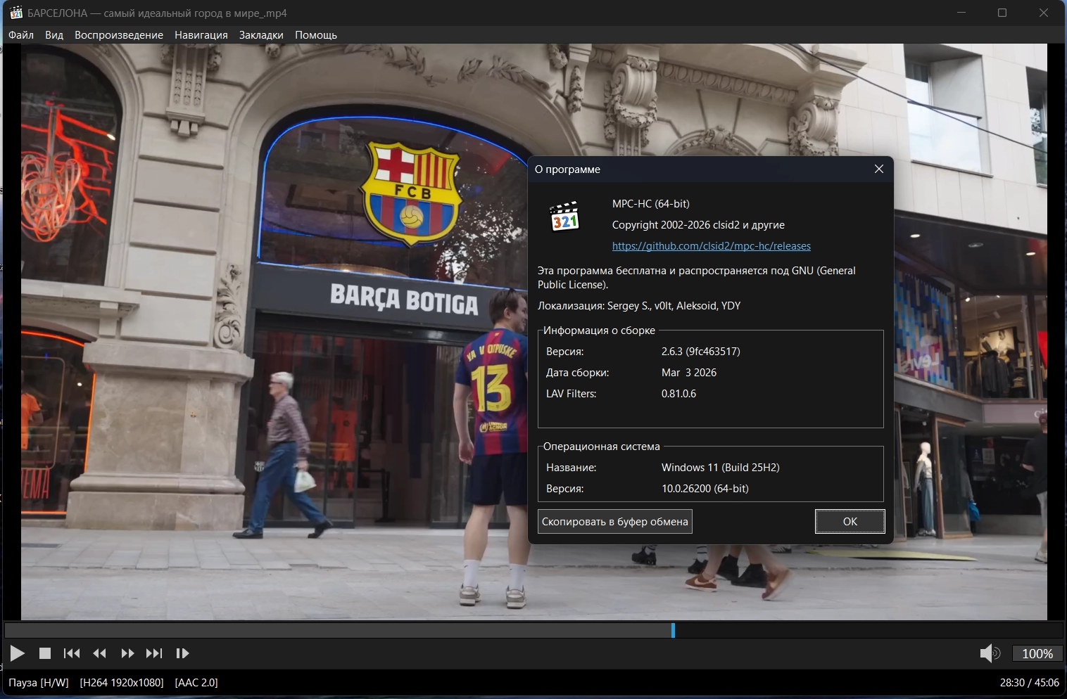Click the «Информация о сборке» group label
Viewport: 1067px width, 699px height.
click(599, 331)
